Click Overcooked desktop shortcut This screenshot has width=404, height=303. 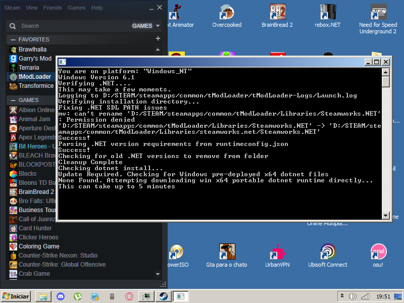point(227,16)
